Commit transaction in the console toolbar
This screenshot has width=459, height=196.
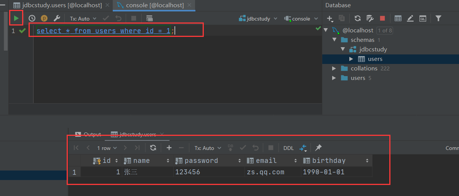click(106, 18)
